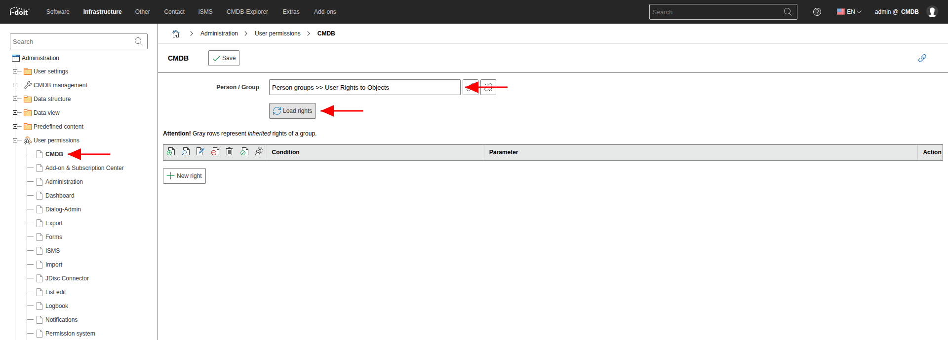Click the i-doit logo
The image size is (948, 340).
coord(20,11)
